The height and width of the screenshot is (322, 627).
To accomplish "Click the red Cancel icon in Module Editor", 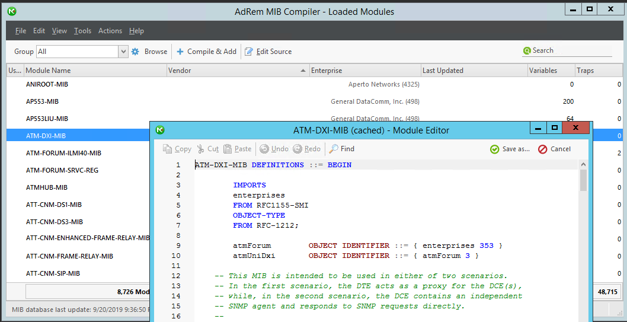I will coord(543,149).
